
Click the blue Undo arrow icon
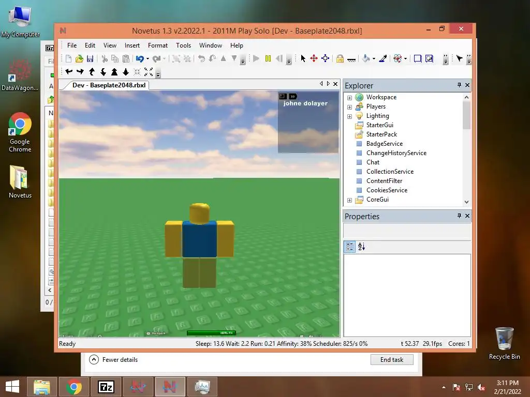pos(140,59)
